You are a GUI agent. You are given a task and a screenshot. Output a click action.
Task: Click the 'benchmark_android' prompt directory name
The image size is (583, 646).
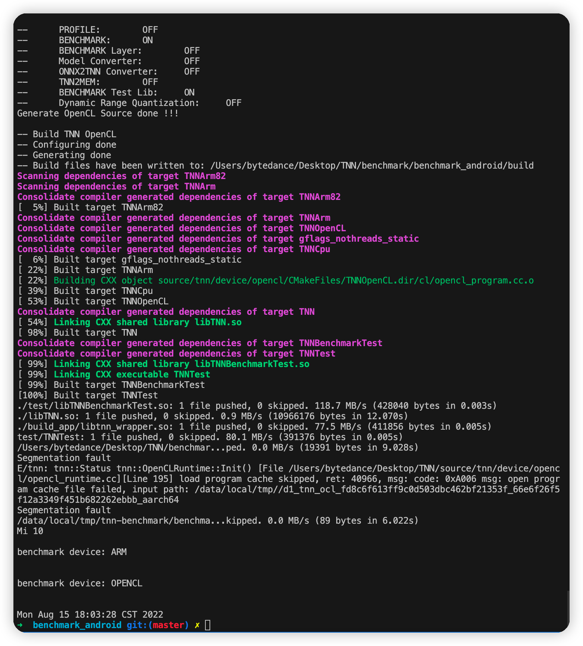(77, 625)
